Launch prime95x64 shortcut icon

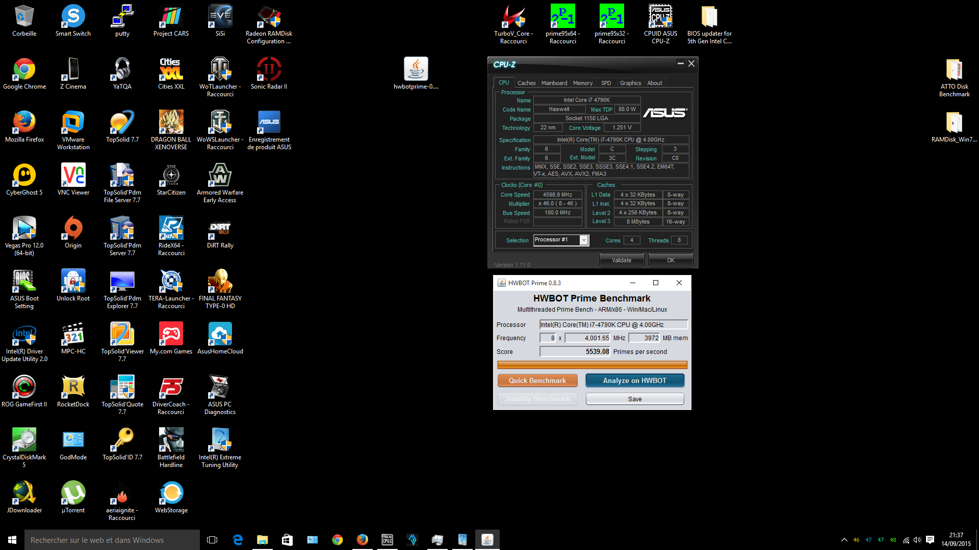click(x=562, y=24)
